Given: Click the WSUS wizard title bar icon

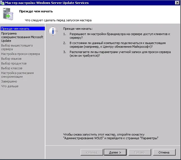Looking at the screenshot, I should pos(2,3).
